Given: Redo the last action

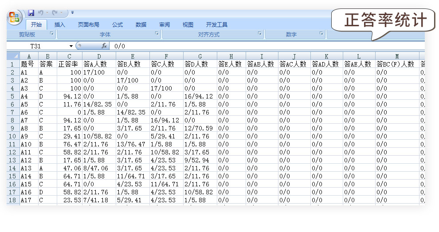Looking at the screenshot, I should tap(55, 12).
